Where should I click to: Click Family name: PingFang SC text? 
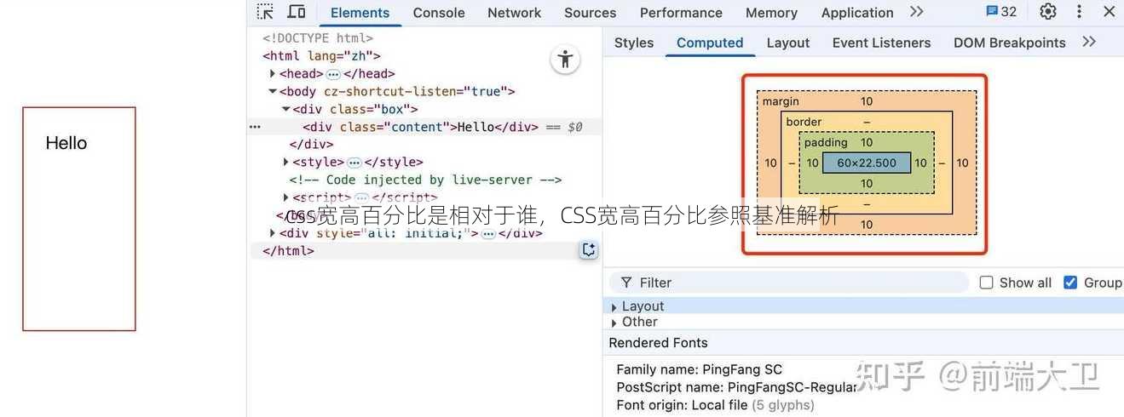(x=699, y=369)
